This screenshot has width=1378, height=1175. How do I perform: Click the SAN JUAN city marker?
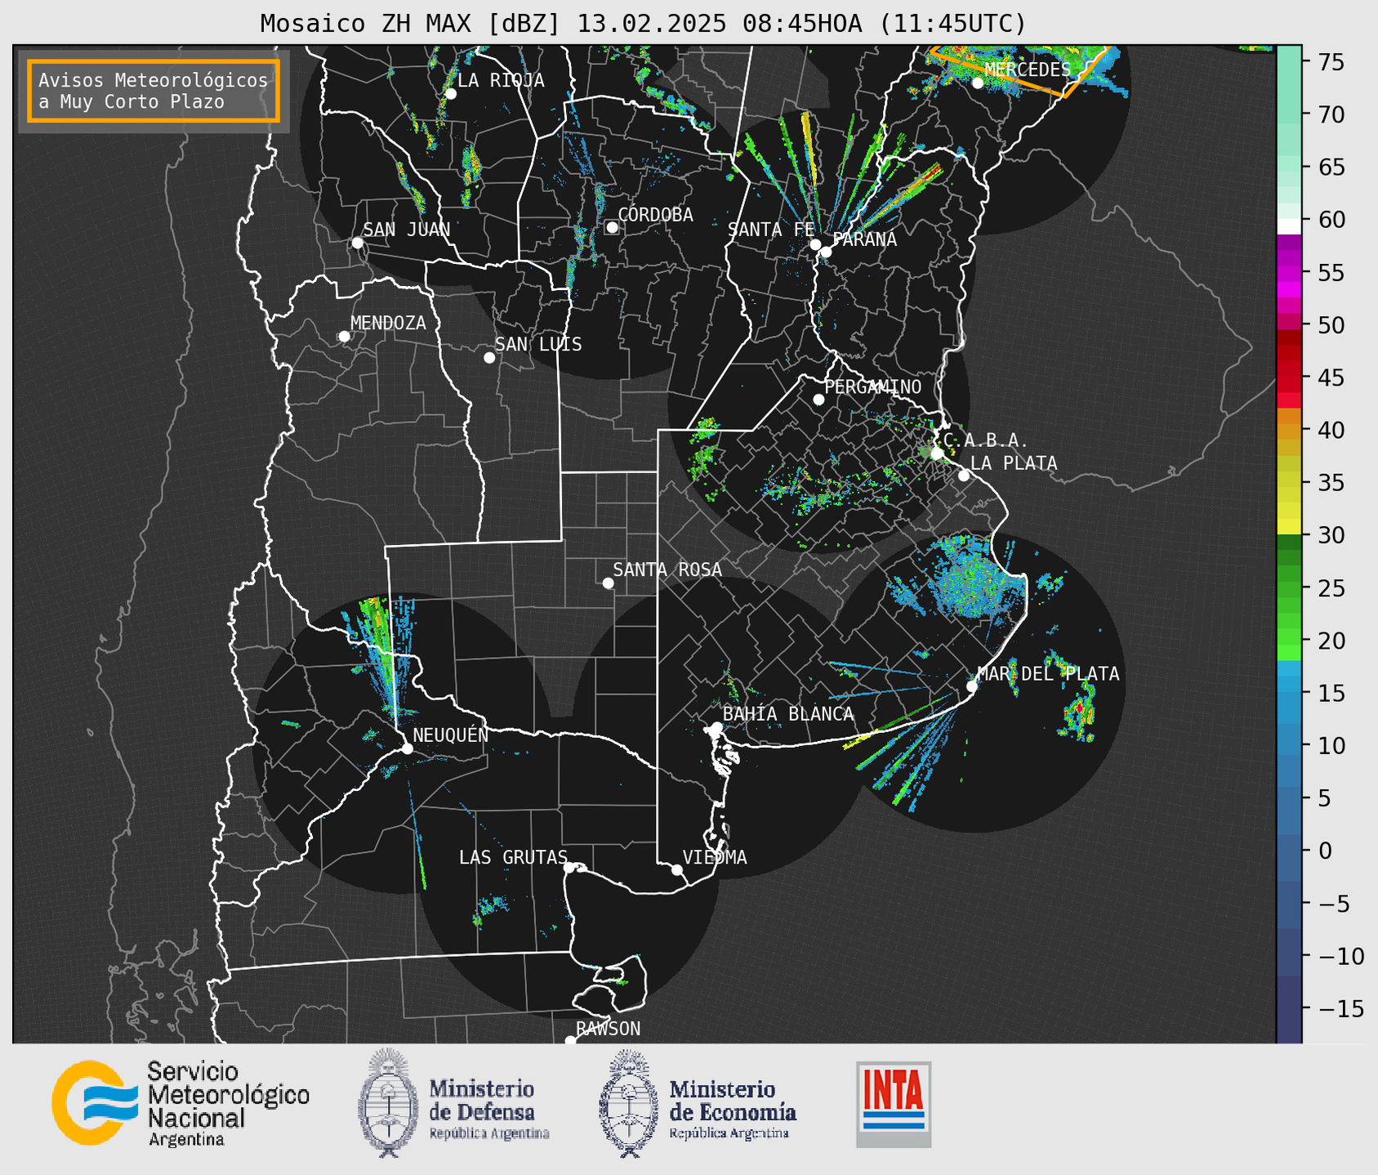point(357,243)
